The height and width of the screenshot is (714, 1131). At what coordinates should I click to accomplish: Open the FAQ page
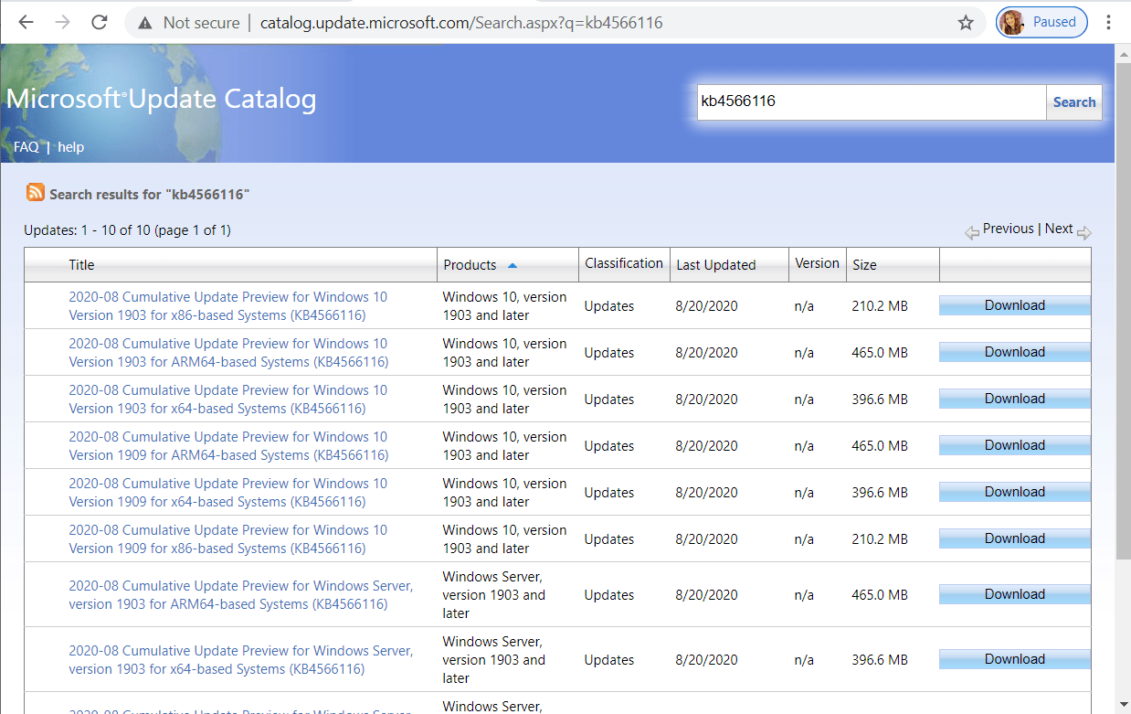(x=26, y=146)
